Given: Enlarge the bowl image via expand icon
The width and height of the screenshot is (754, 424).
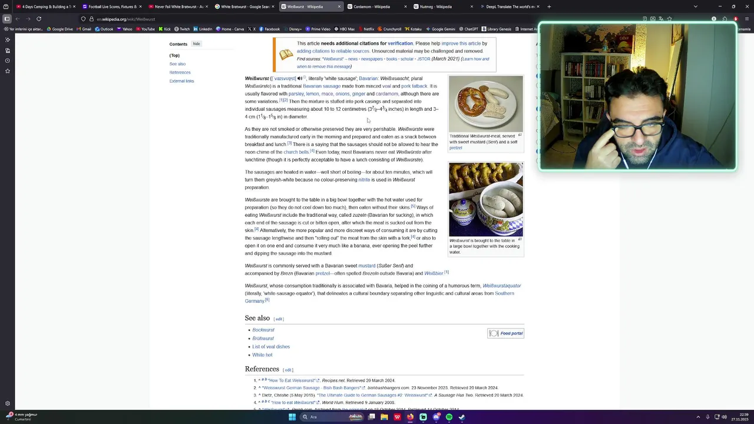Looking at the screenshot, I should 520,240.
